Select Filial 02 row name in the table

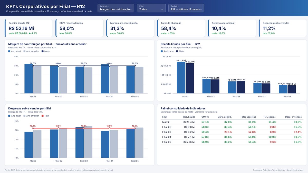[167, 127]
